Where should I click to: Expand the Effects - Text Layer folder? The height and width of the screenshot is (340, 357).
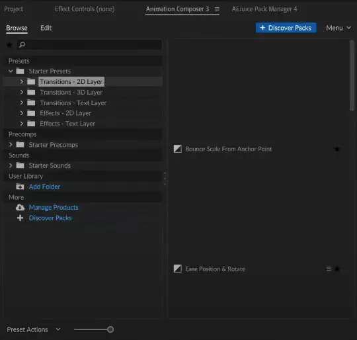(22, 124)
